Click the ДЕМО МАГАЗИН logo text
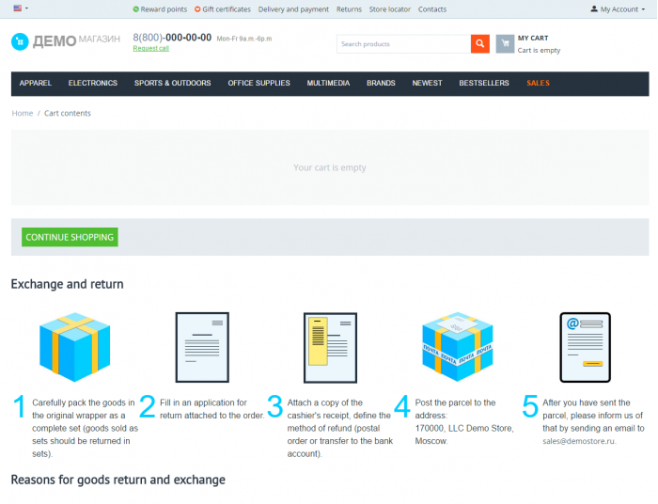This screenshot has height=504, width=658. 76,40
